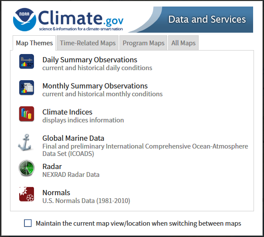This screenshot has height=237, width=264.
Task: Click the Daily Summary Observations icon
Action: tap(27, 61)
